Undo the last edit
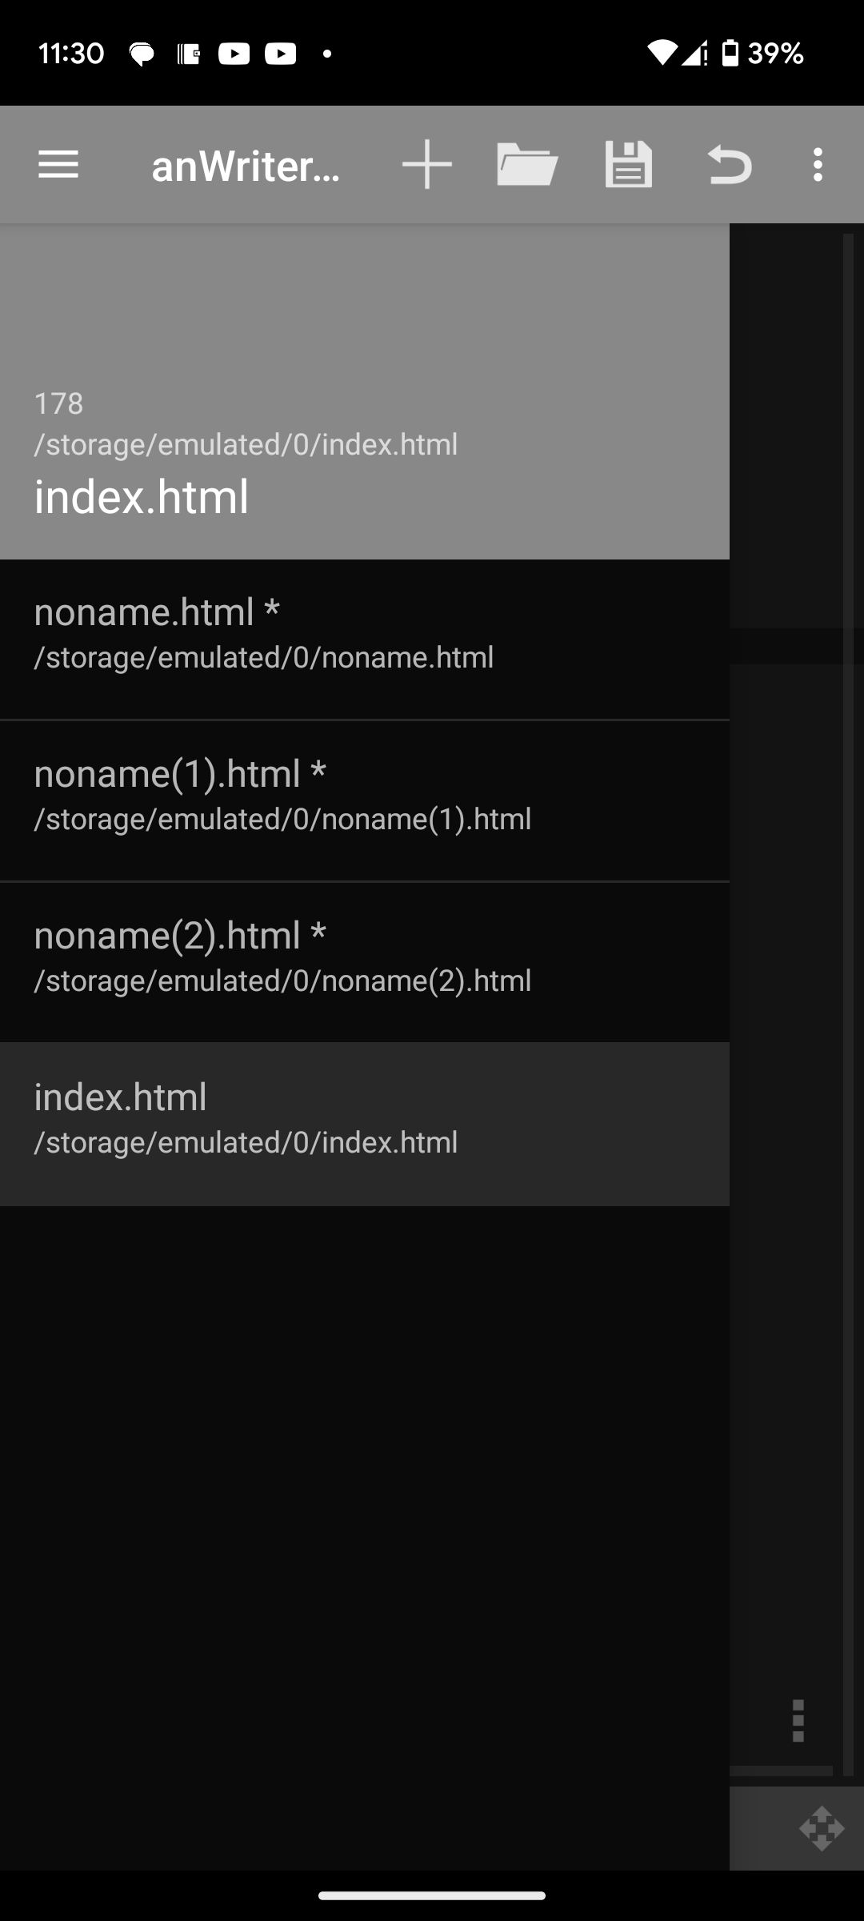Screen dimensions: 864x1921 tap(730, 164)
